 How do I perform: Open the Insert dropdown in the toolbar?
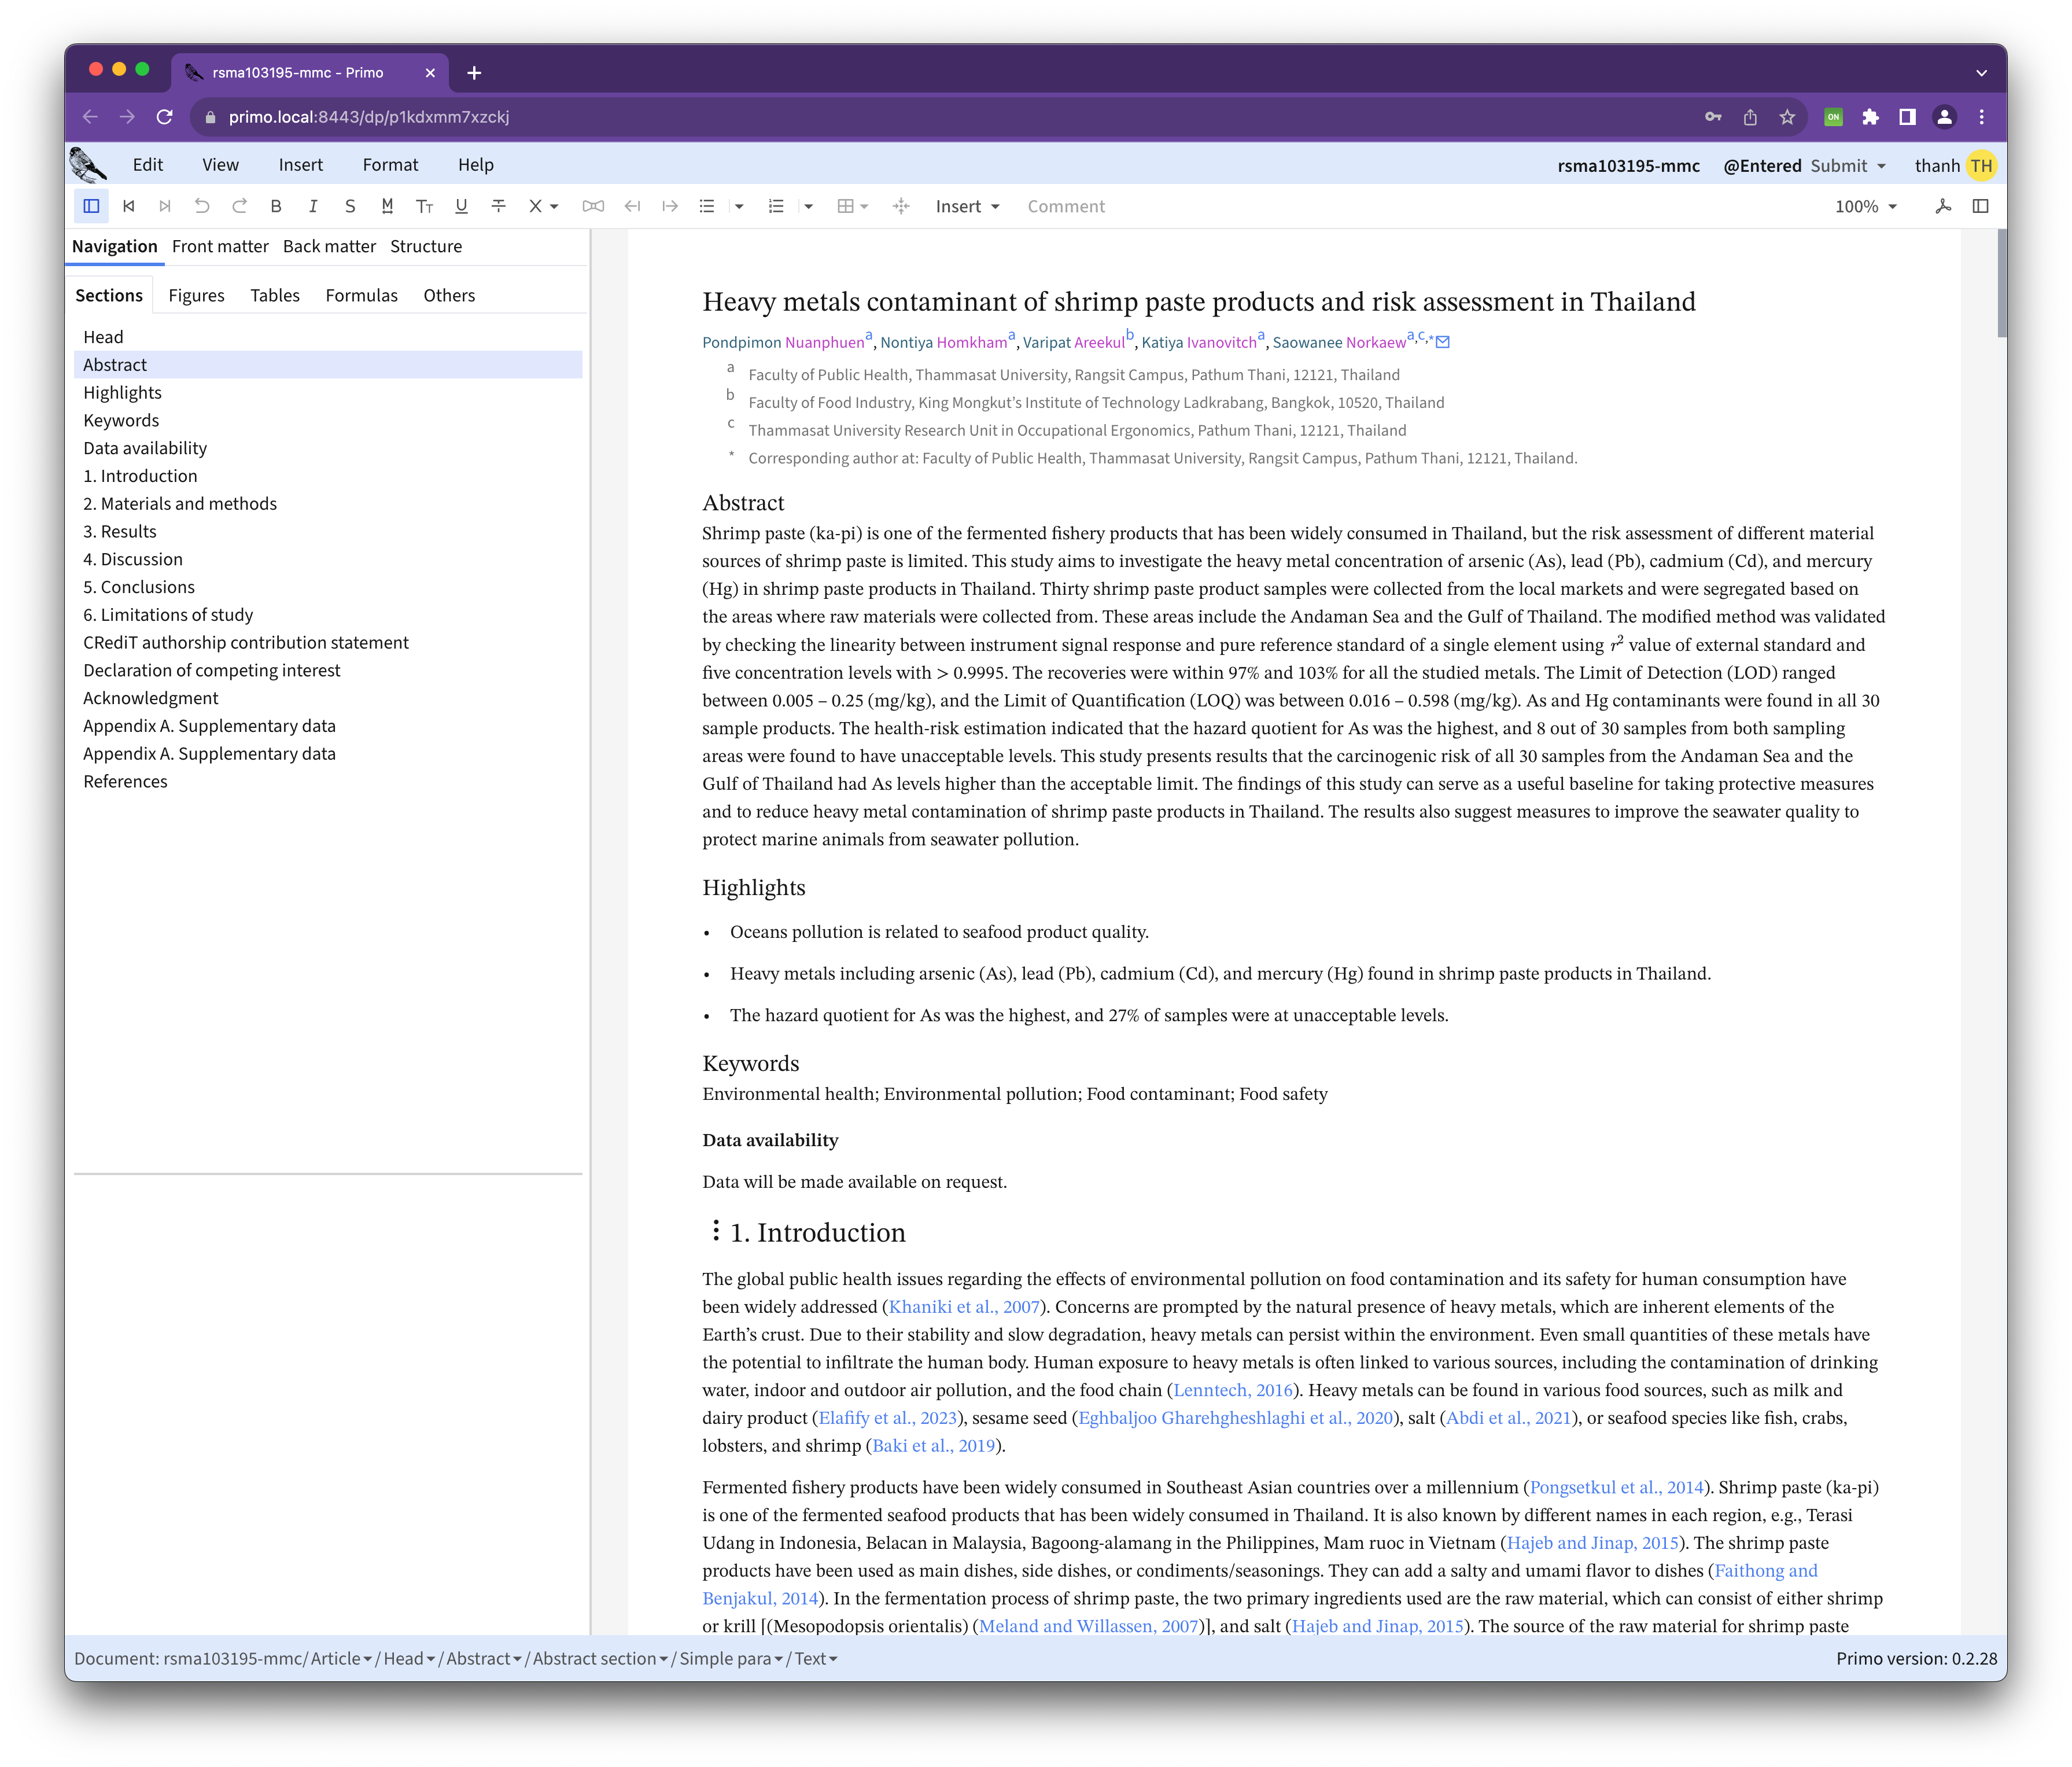pyautogui.click(x=967, y=206)
